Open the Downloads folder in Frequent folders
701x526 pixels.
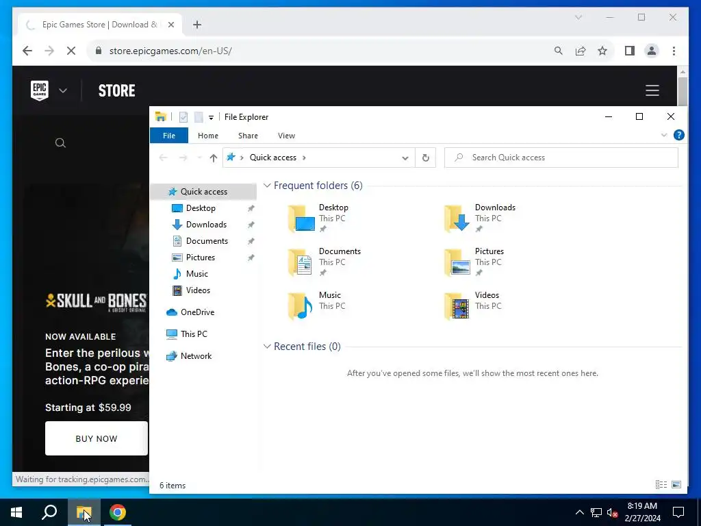[x=480, y=218]
